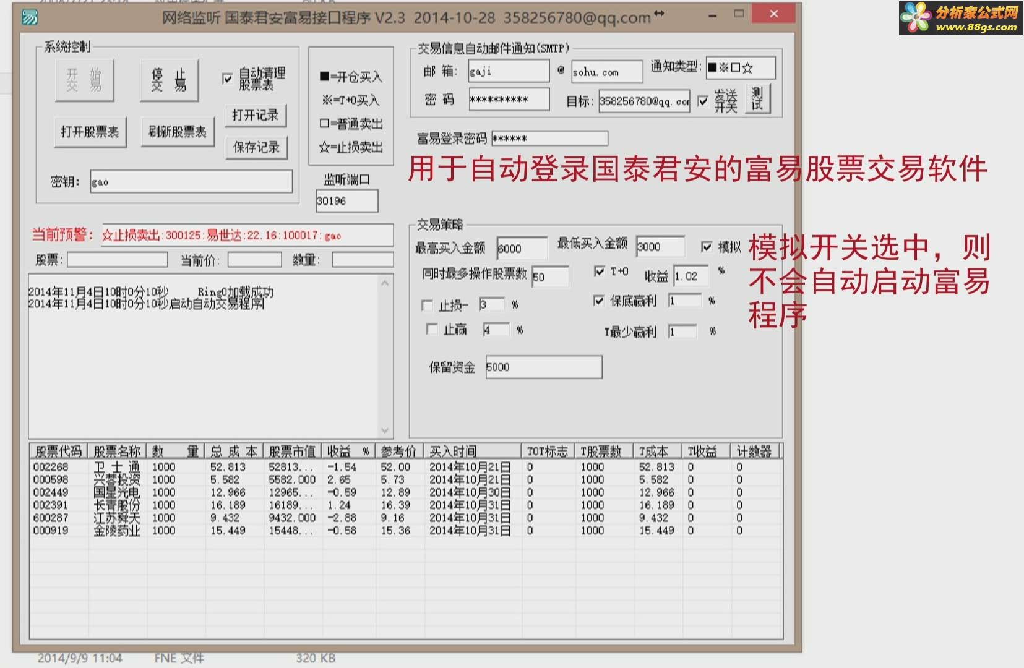Click the 收益 field showing 1.02
Viewport: 1024px width, 668px height.
point(691,276)
